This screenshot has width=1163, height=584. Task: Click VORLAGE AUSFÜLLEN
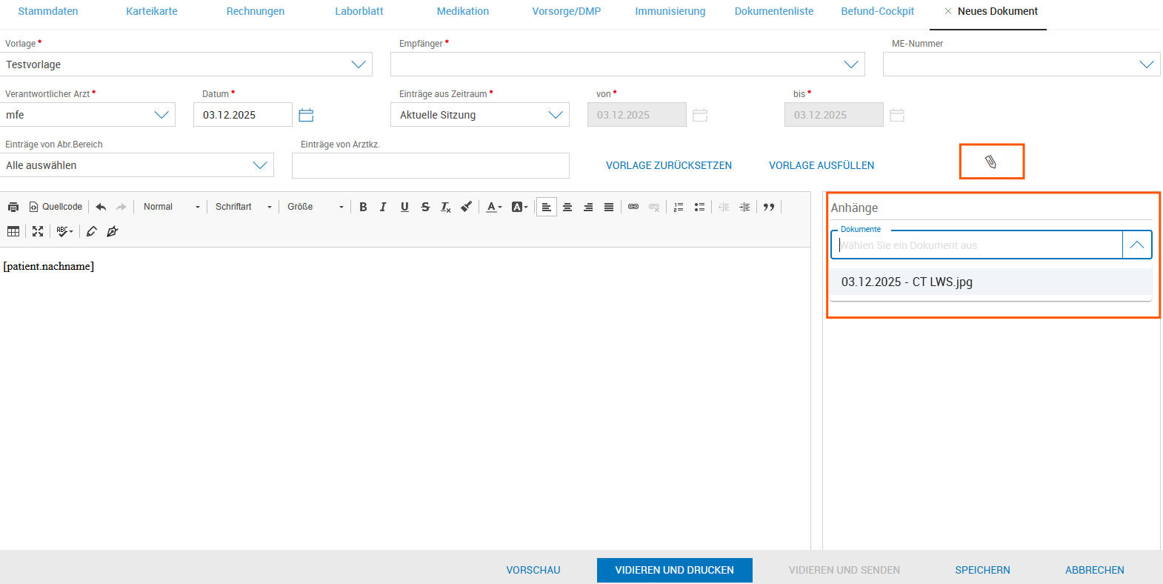pos(821,165)
